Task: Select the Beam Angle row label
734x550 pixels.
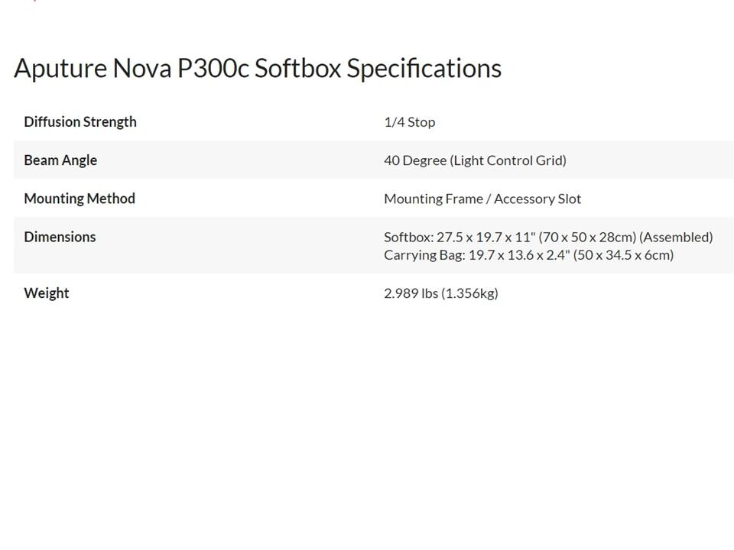Action: point(60,160)
